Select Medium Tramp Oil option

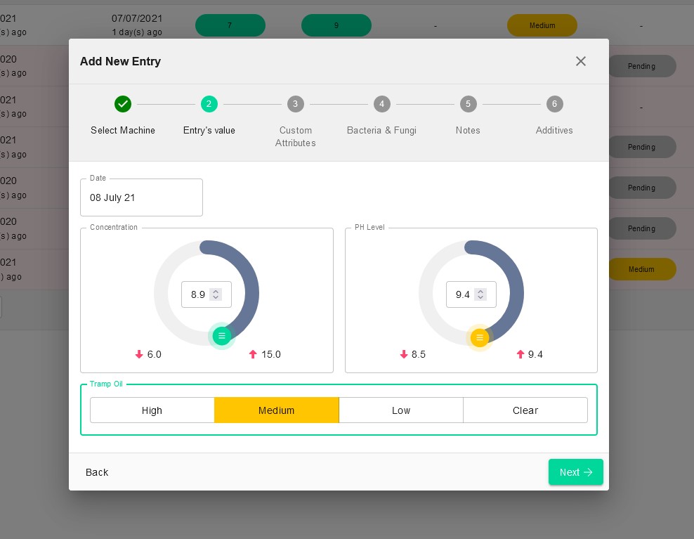276,410
